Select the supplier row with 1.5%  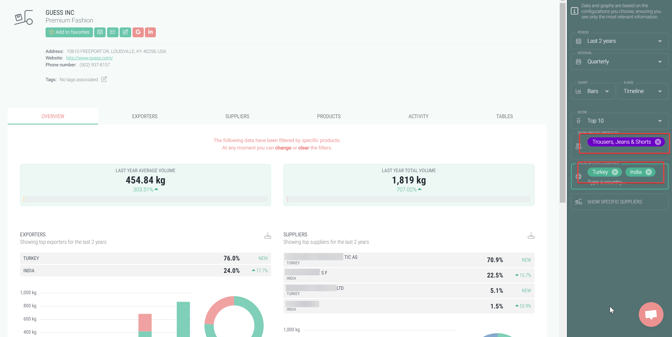click(409, 306)
